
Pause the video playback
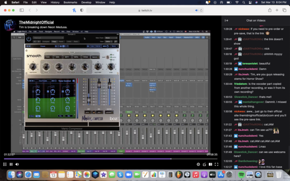click(x=11, y=164)
